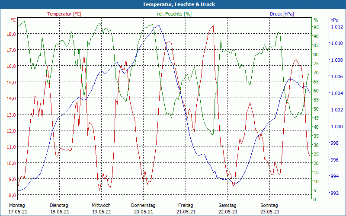The width and height of the screenshot is (346, 216).
Task: Click the 18,0 temperature axis value
Action: (x=12, y=34)
